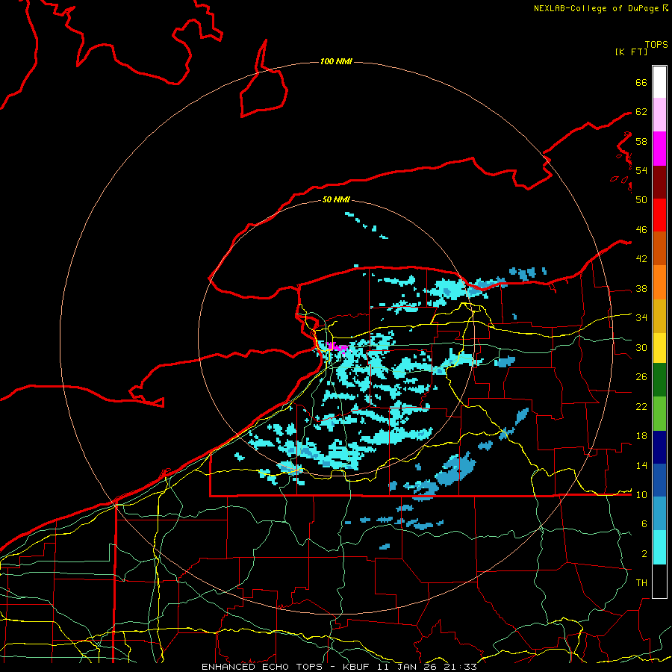Click the ENHANCED ECHO TOPS title text

point(262,667)
